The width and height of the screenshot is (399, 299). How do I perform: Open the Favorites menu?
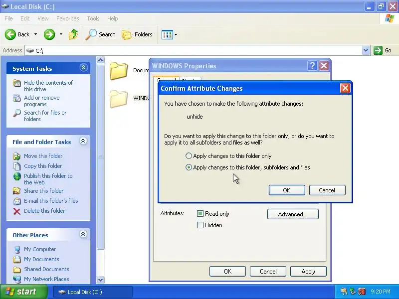68,18
